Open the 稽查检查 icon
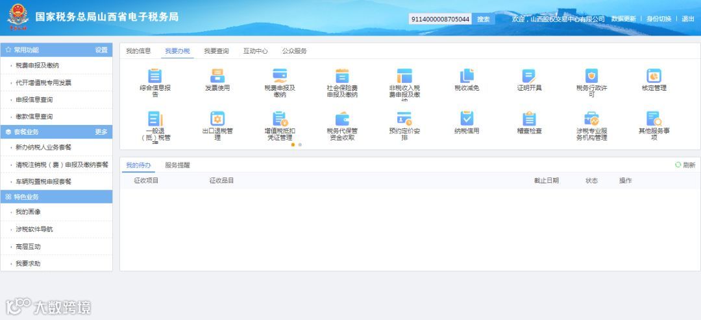The height and width of the screenshot is (320, 701). point(529,119)
